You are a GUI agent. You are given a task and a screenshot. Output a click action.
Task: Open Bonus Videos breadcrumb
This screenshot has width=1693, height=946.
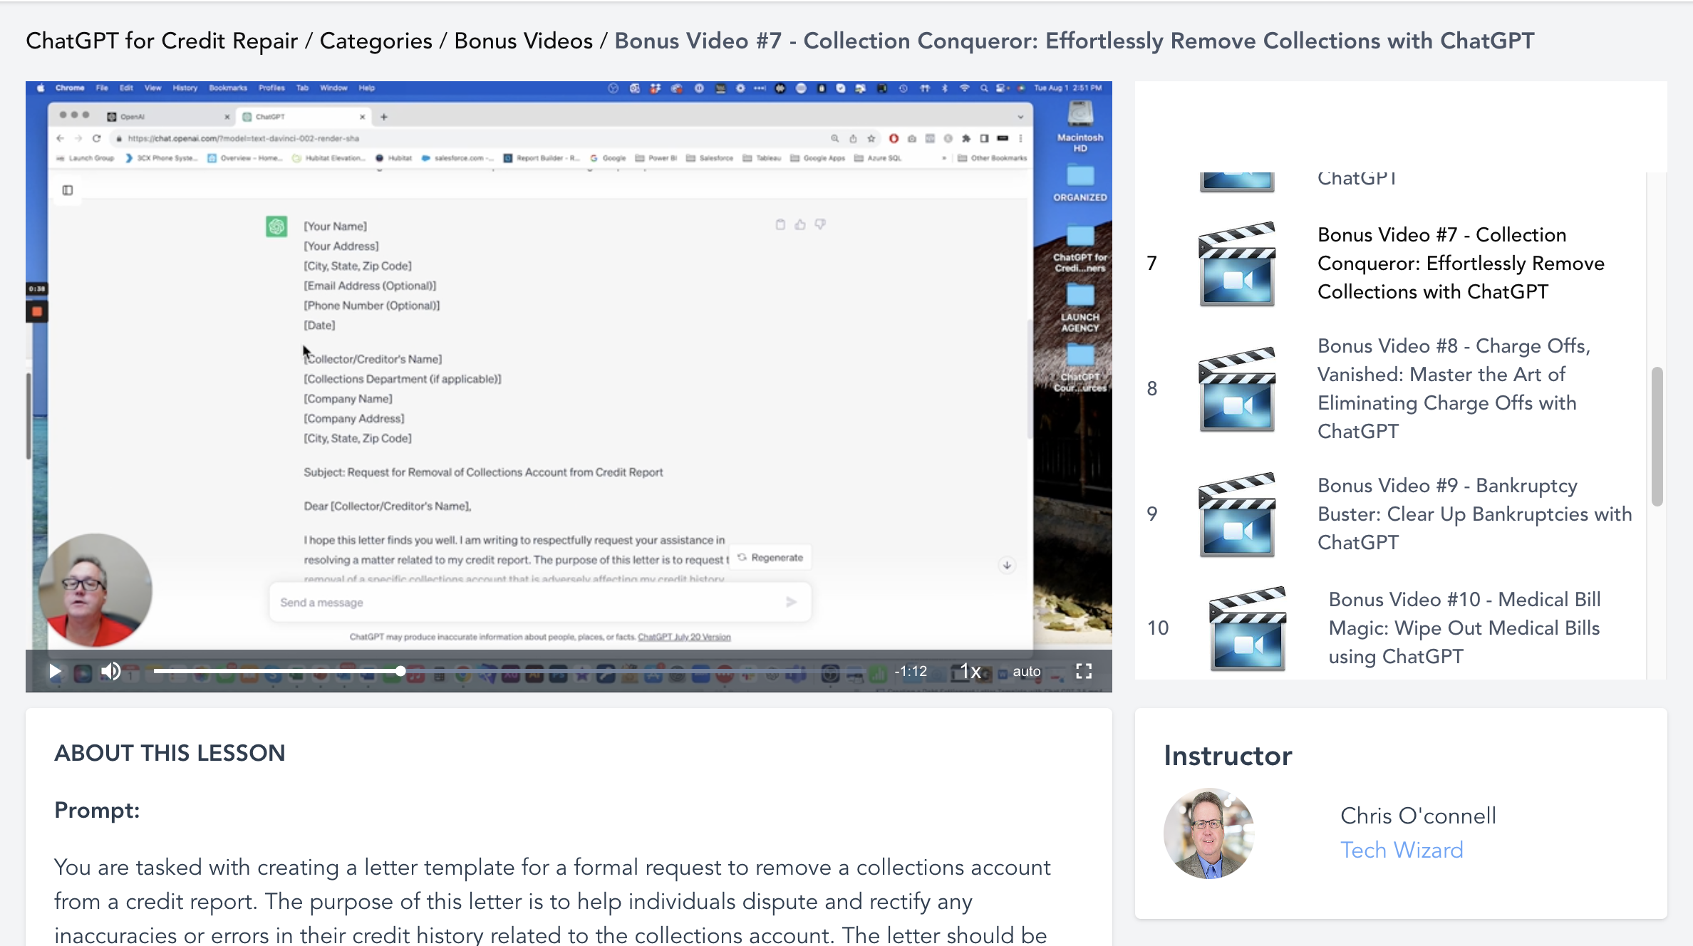pos(523,41)
